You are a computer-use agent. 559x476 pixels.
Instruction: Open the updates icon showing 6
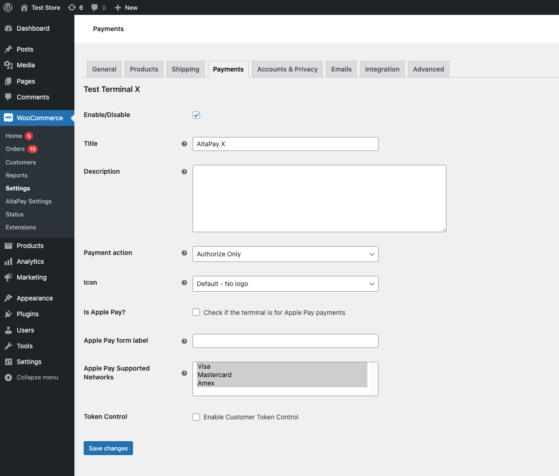(72, 7)
